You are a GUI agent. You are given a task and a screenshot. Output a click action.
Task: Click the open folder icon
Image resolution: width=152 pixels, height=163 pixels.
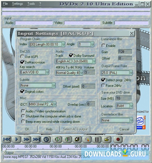pyautogui.click(x=107, y=139)
